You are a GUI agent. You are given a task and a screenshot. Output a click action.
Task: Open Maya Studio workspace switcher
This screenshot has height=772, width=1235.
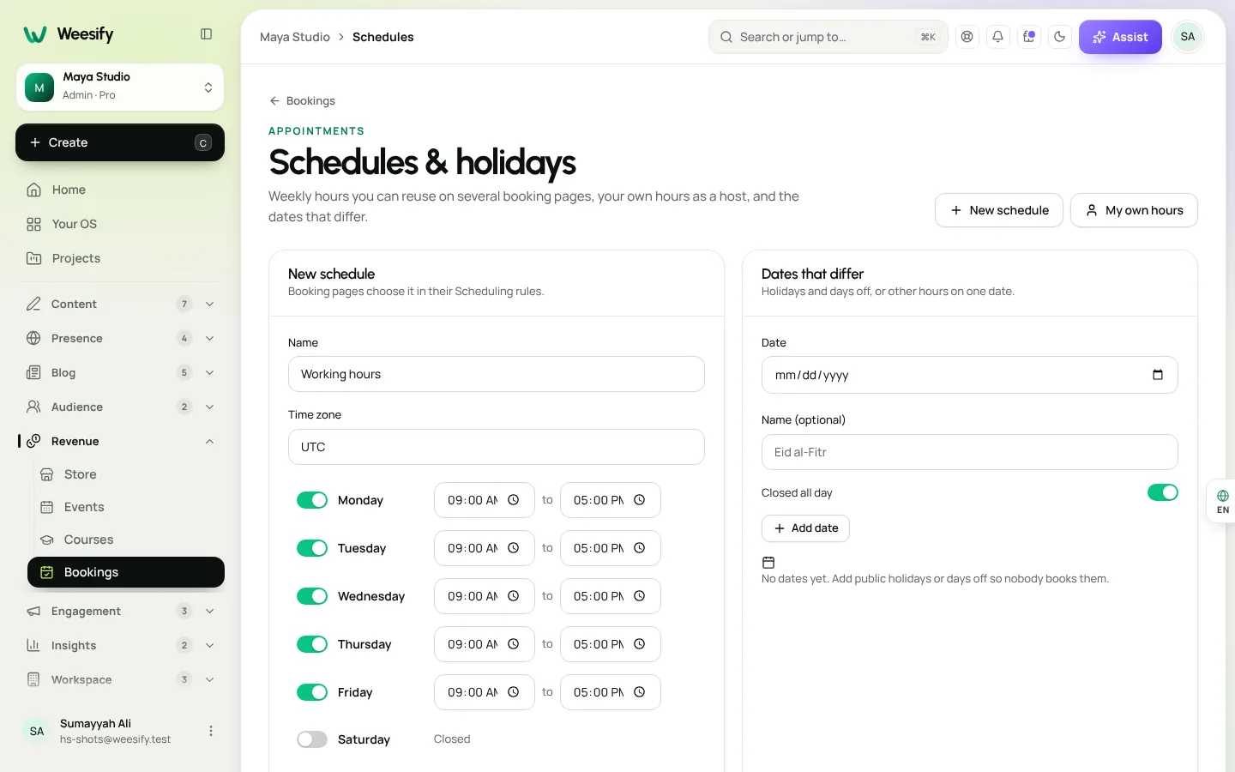pos(120,87)
